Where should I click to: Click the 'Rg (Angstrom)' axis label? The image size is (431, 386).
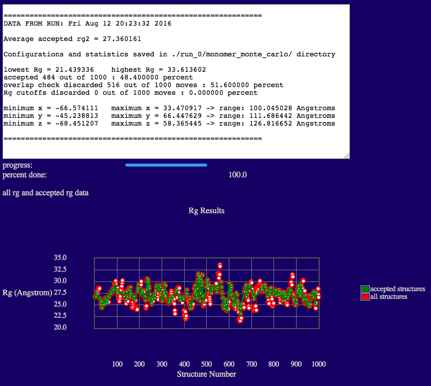coord(27,293)
